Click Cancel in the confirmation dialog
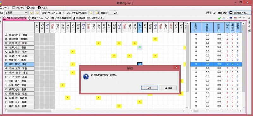 point(168,88)
